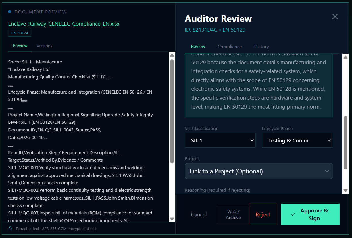Click the 'Project' field label
352x238 pixels.
click(192, 158)
